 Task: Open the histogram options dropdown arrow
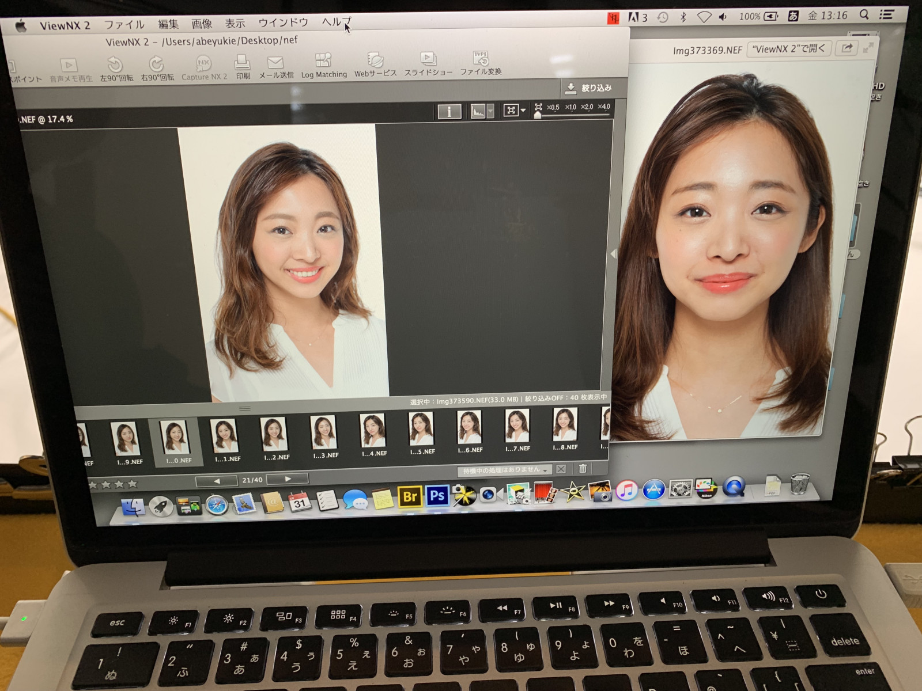(490, 111)
